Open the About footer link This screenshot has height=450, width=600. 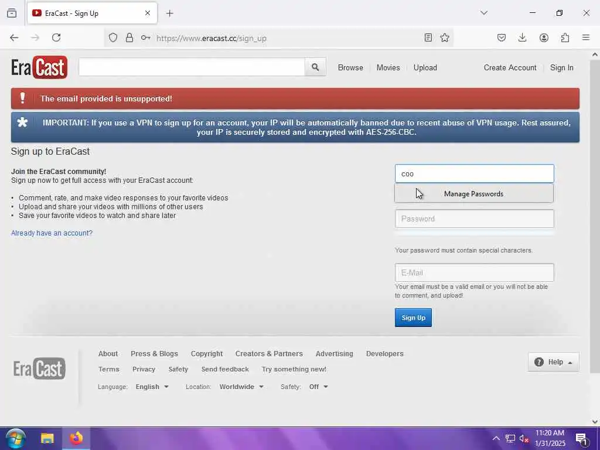pyautogui.click(x=108, y=353)
